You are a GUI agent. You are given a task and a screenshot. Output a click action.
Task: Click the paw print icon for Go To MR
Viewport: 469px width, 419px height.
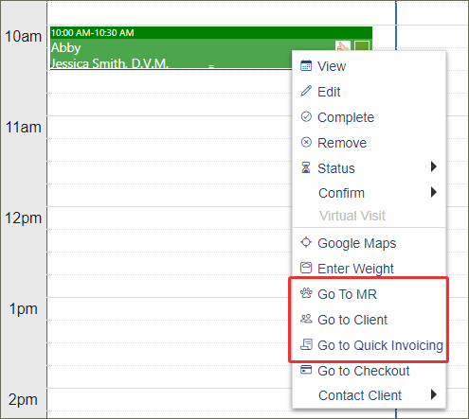coord(306,293)
